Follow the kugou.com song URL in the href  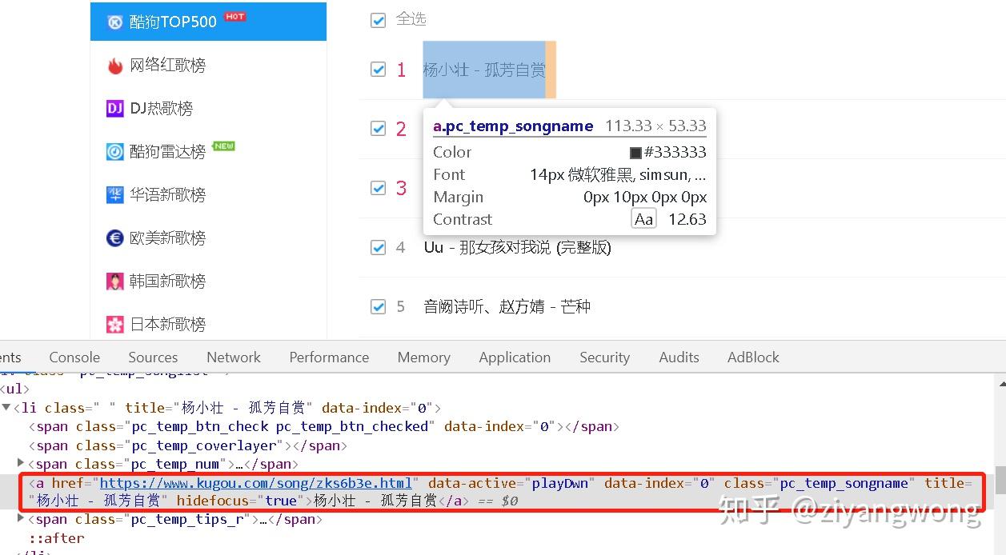(256, 483)
